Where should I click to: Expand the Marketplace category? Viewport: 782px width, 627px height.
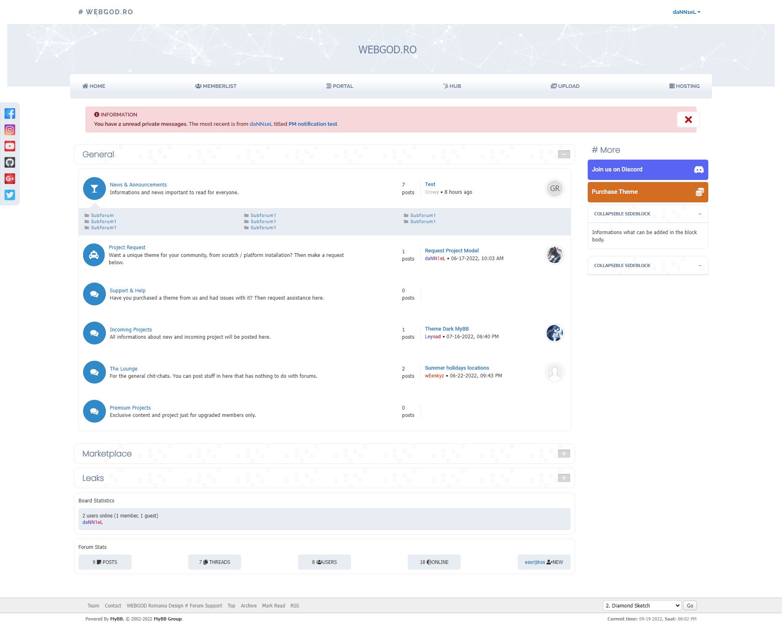564,454
